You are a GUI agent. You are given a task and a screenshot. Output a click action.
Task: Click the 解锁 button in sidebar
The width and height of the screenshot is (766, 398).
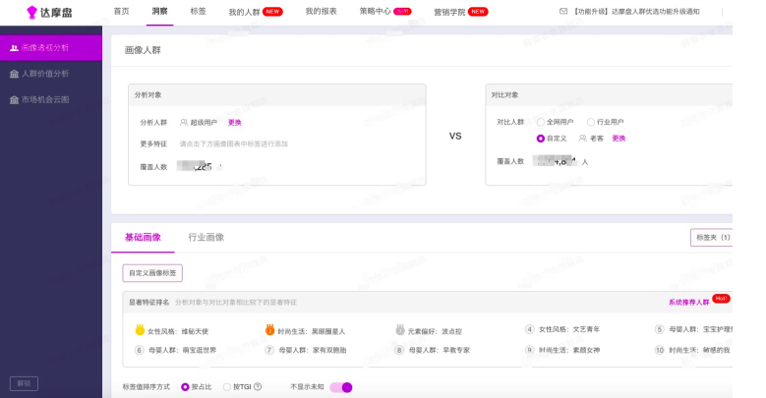pos(24,383)
